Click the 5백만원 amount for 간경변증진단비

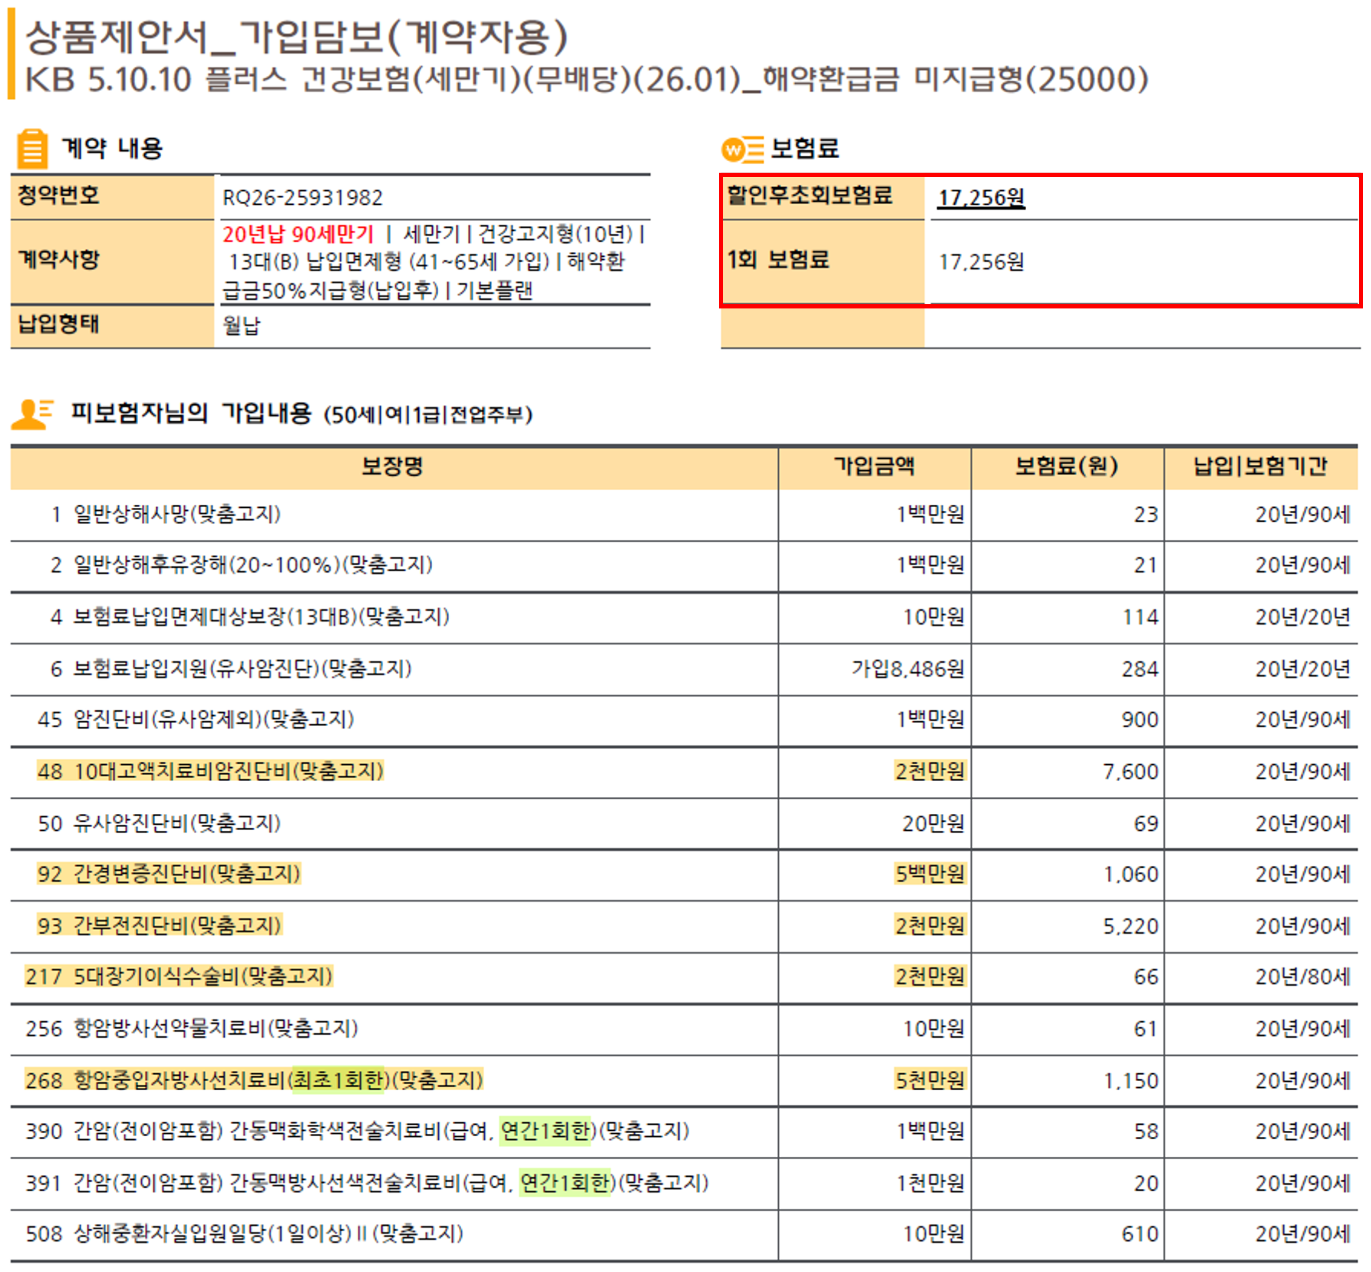[x=930, y=874]
